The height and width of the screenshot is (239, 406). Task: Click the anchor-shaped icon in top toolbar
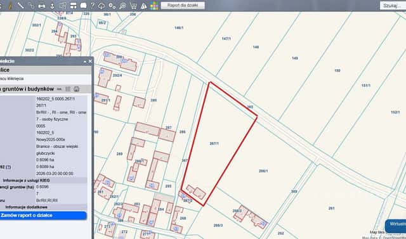pyautogui.click(x=52, y=6)
